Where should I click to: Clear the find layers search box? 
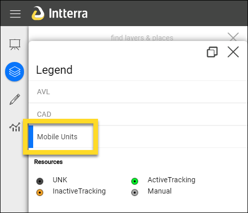pyautogui.click(x=233, y=37)
